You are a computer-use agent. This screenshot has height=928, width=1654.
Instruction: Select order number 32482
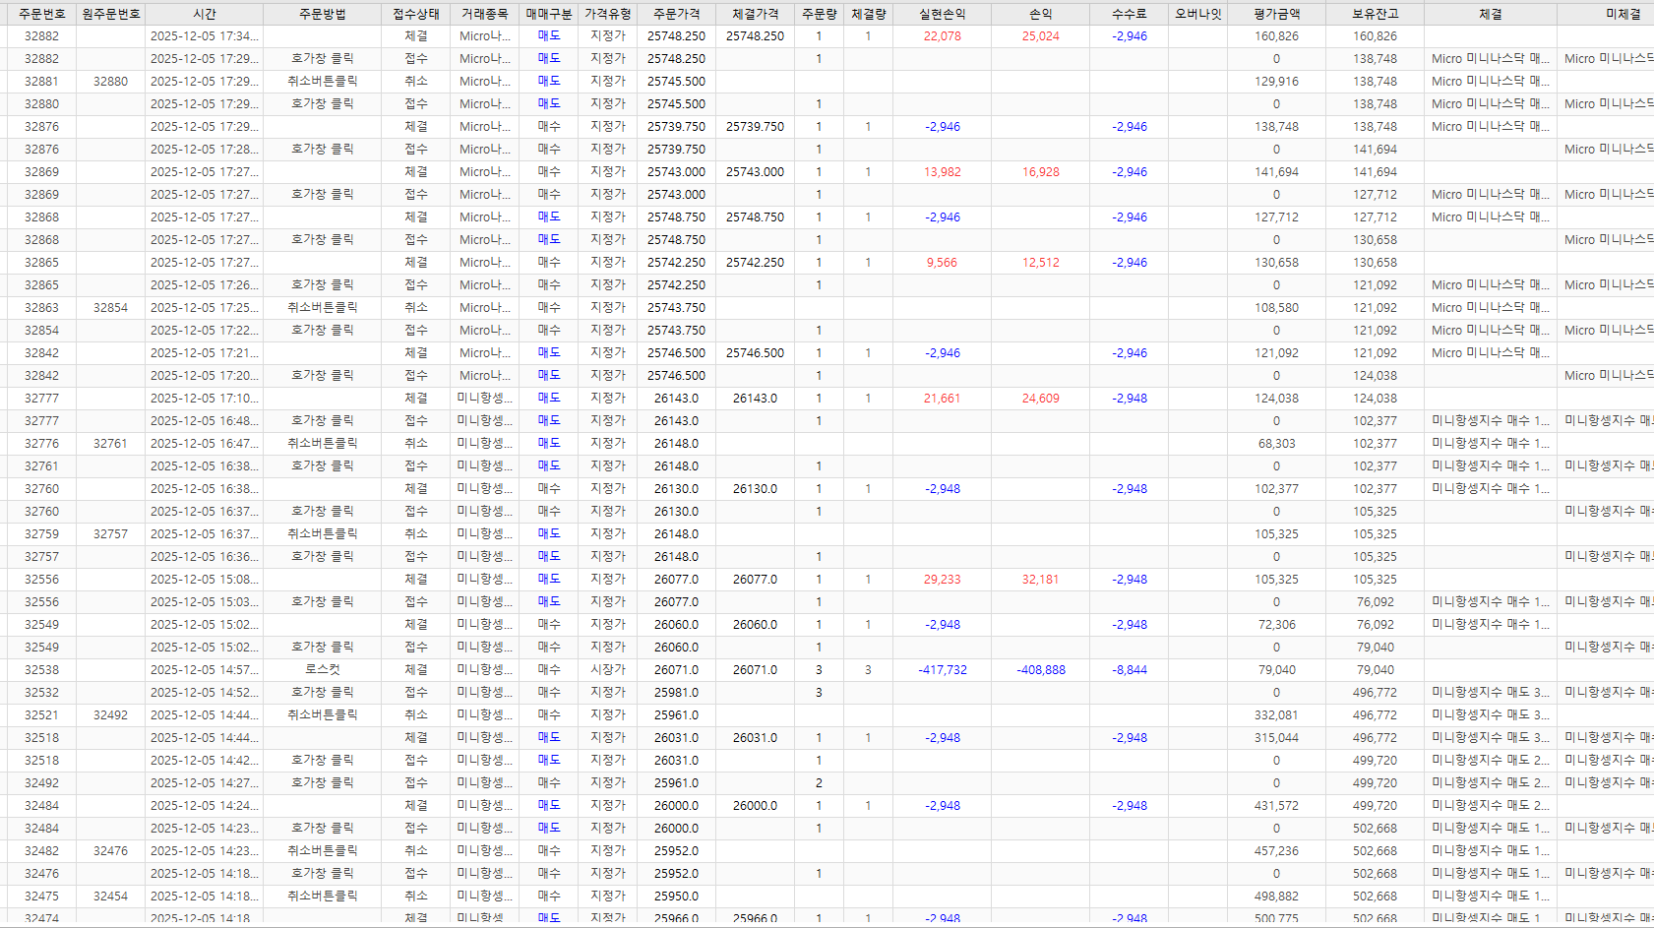click(41, 851)
